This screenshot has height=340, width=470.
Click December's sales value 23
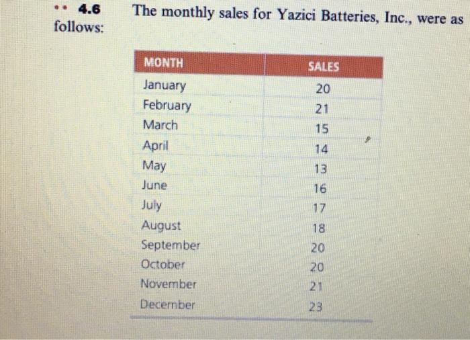tap(316, 306)
